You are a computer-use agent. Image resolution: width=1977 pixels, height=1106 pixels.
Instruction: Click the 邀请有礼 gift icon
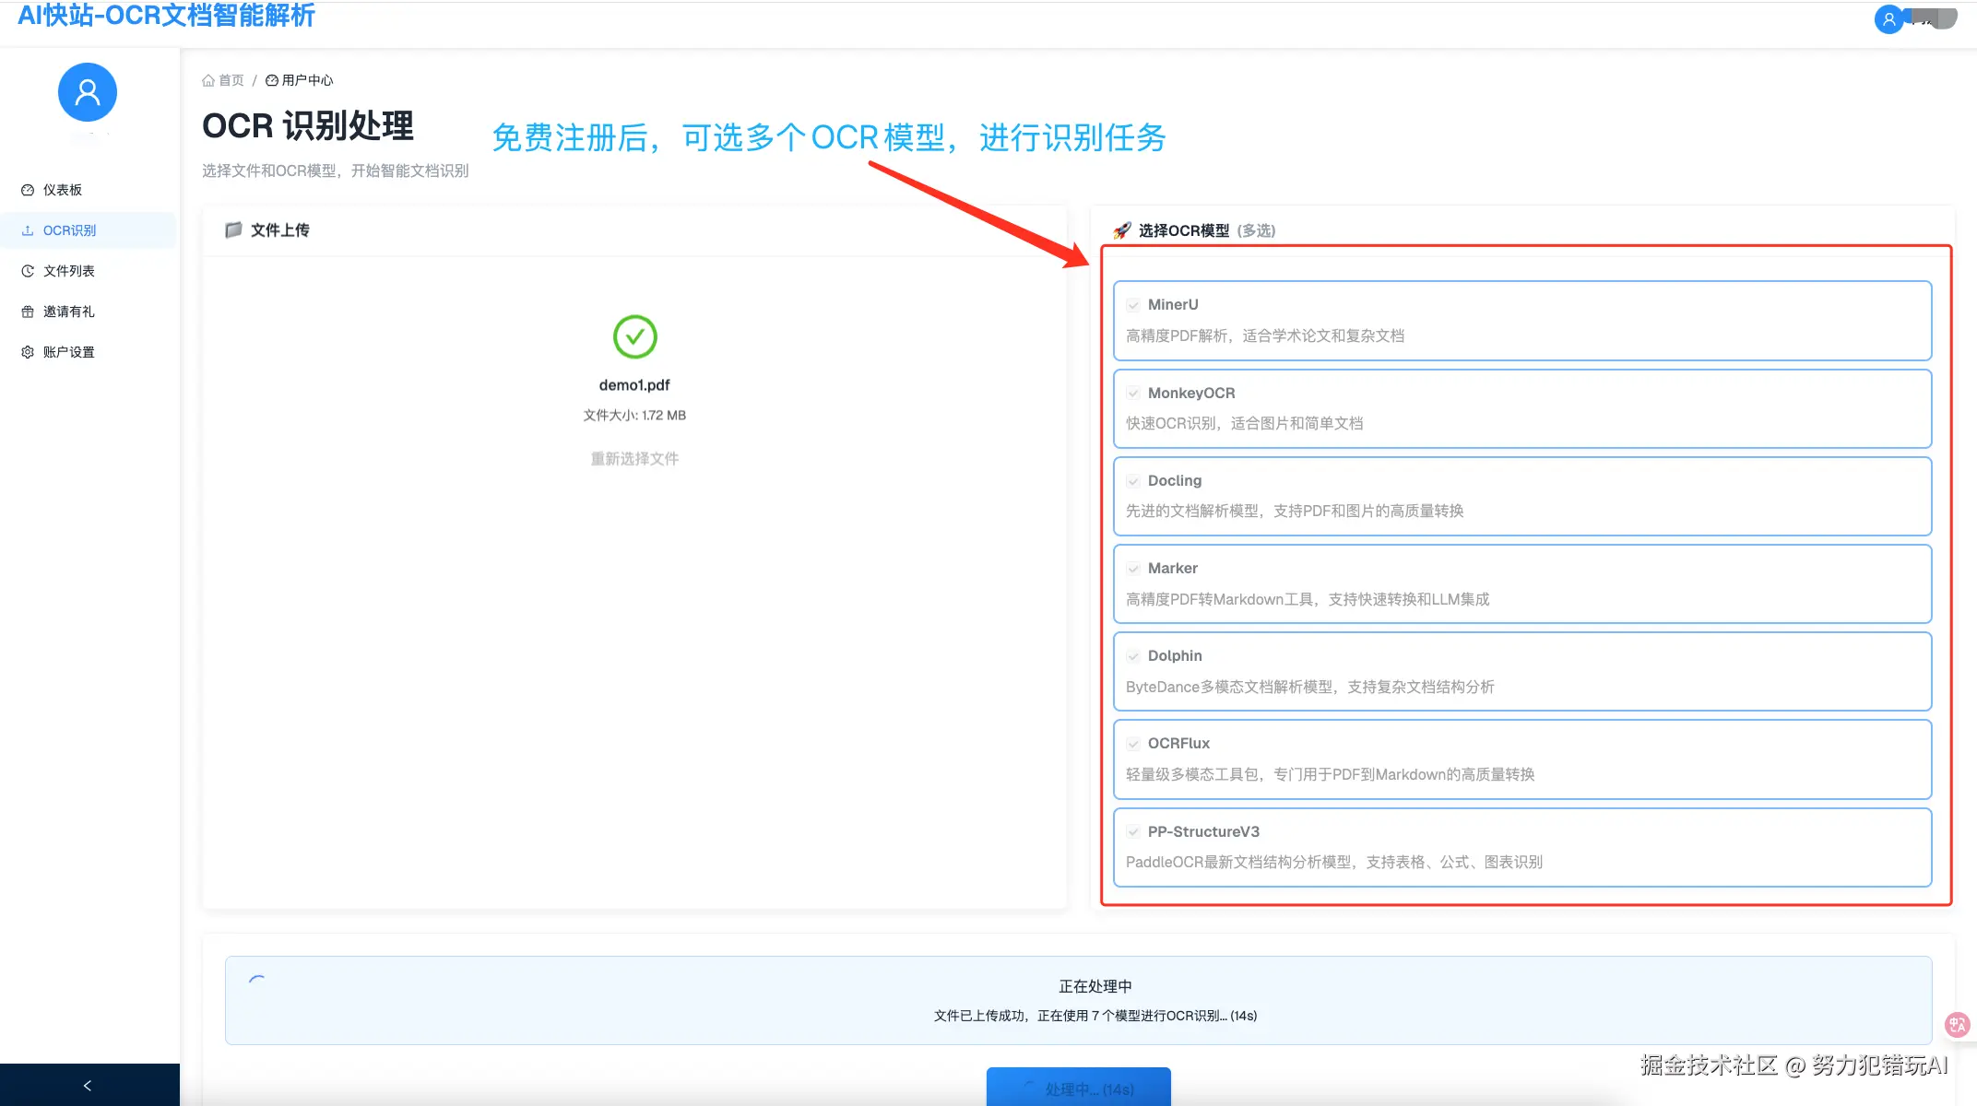(28, 311)
